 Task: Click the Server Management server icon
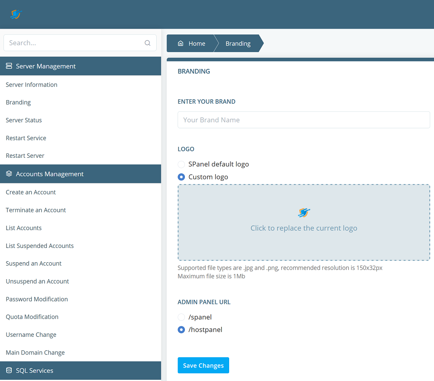(x=9, y=66)
